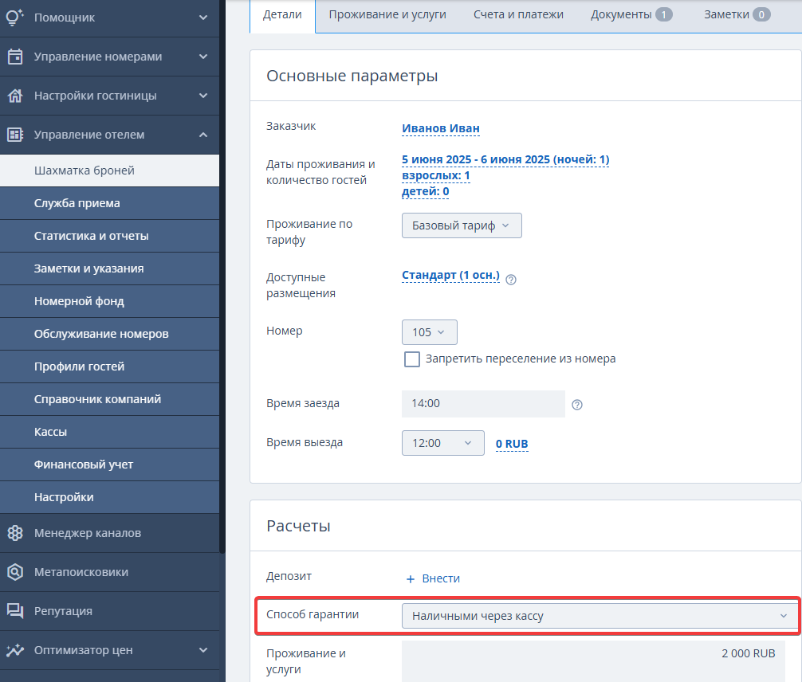Click the house icon for Настройки гостиницы
This screenshot has width=802, height=682.
[15, 96]
